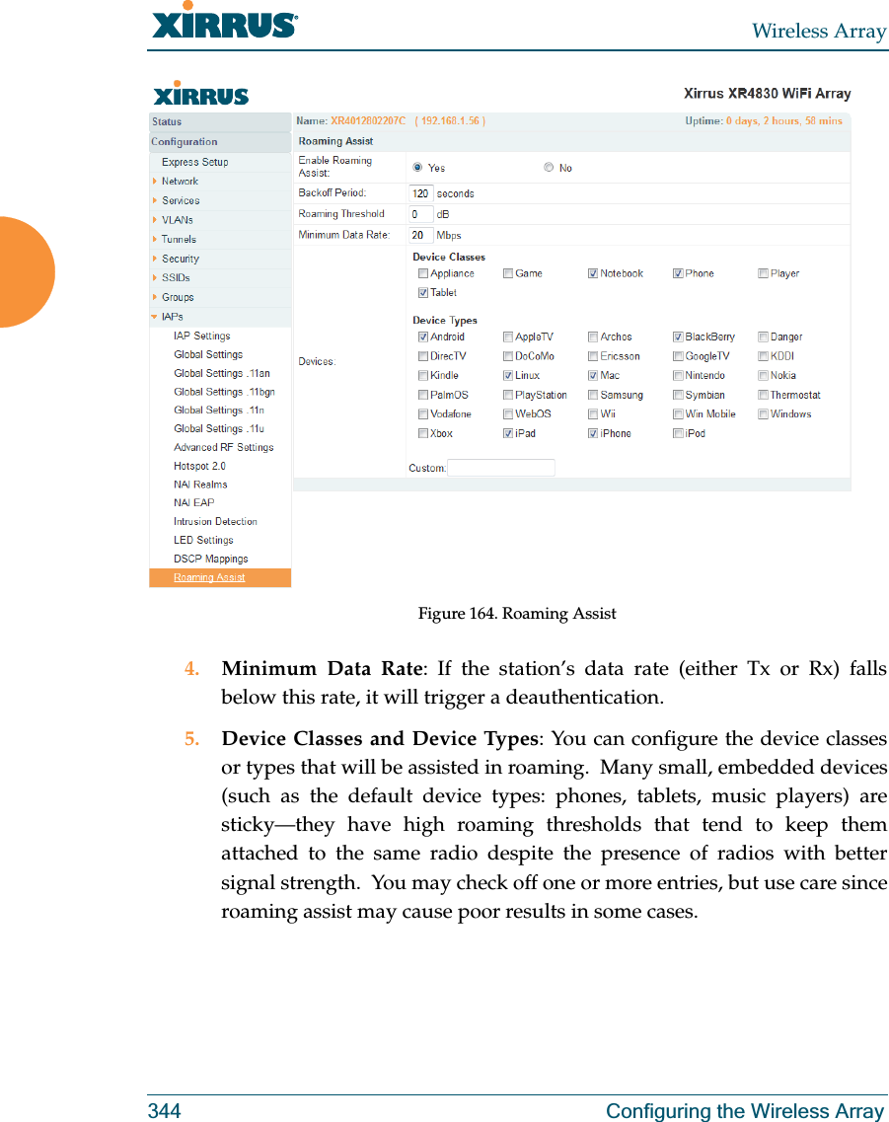Click the Roaming Threshold input field
This screenshot has width=889, height=1122.
pyautogui.click(x=420, y=214)
